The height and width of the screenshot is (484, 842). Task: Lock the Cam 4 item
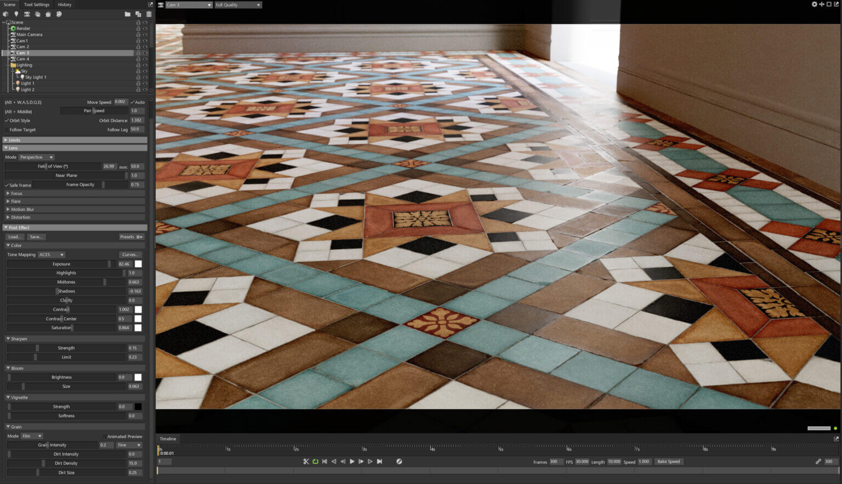click(x=138, y=59)
